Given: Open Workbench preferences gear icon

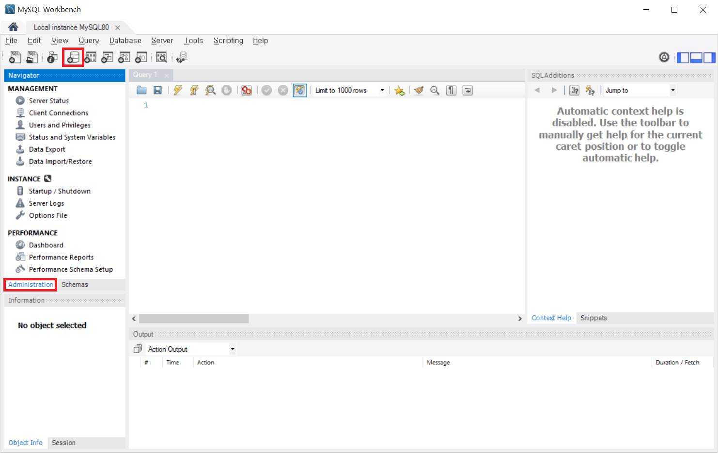Looking at the screenshot, I should pos(664,57).
